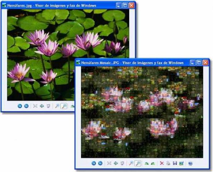Image resolution: width=213 pixels, height=172 pixels.
Task: Start slideshow from the Mosaic viewer toolbar
Action: pos(122,163)
